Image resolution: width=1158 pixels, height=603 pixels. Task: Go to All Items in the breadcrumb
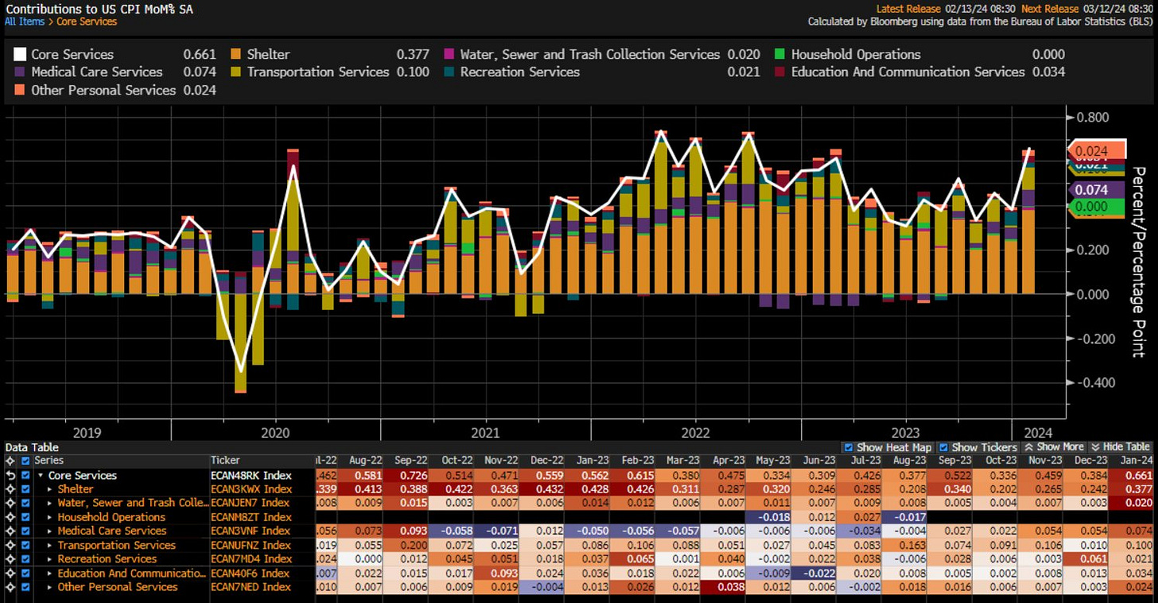[25, 21]
